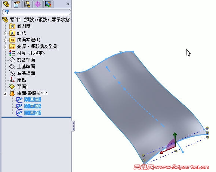Screen dimensions: 216x172
Task: Select the text 曲面-疊層拉伸4
Action: pos(32,93)
